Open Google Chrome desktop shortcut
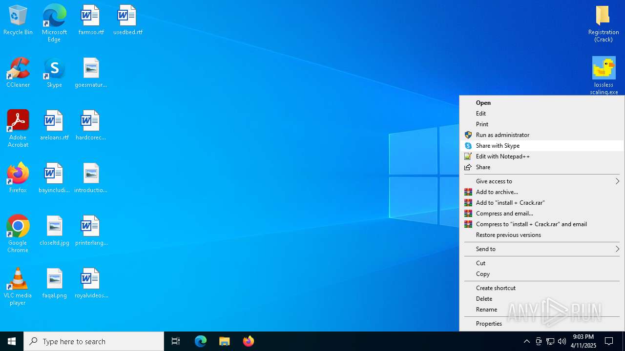The image size is (625, 351). pos(18,234)
